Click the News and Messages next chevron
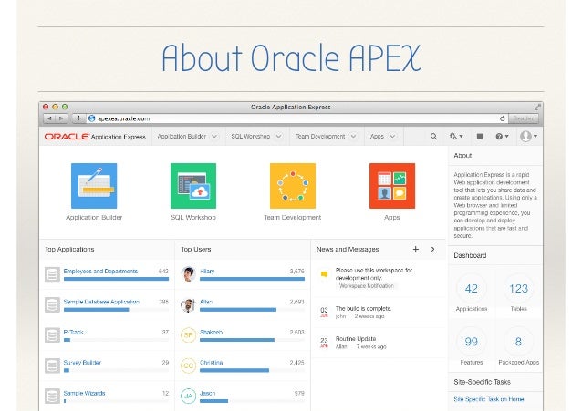Viewport: 582px width, 411px height. coord(432,249)
